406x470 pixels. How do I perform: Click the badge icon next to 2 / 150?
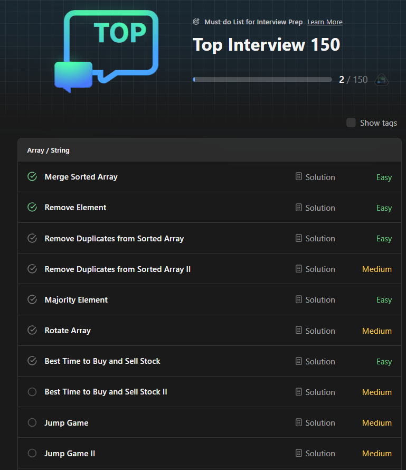(381, 80)
